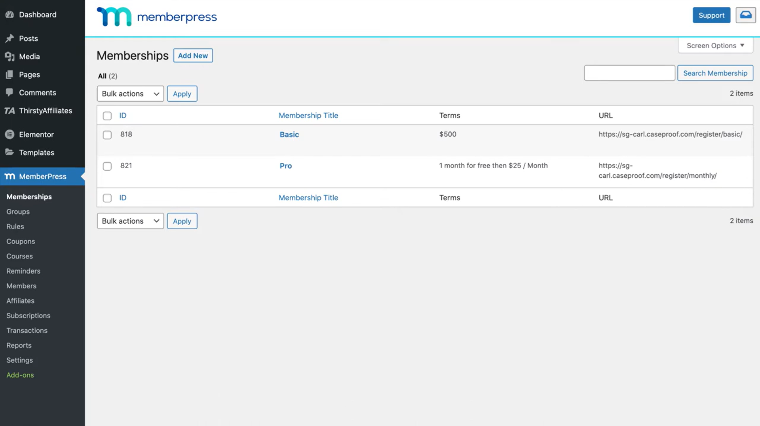Open the Basic membership link
The image size is (760, 426).
pyautogui.click(x=289, y=135)
